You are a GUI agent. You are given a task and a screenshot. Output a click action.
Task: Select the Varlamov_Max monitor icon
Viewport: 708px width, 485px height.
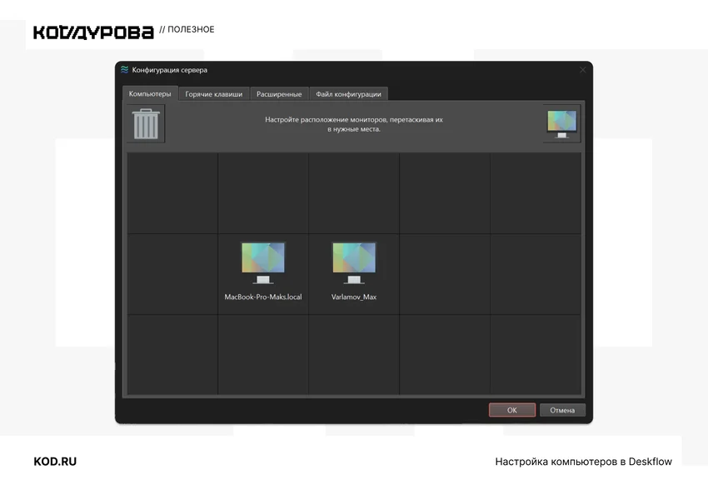[354, 263]
